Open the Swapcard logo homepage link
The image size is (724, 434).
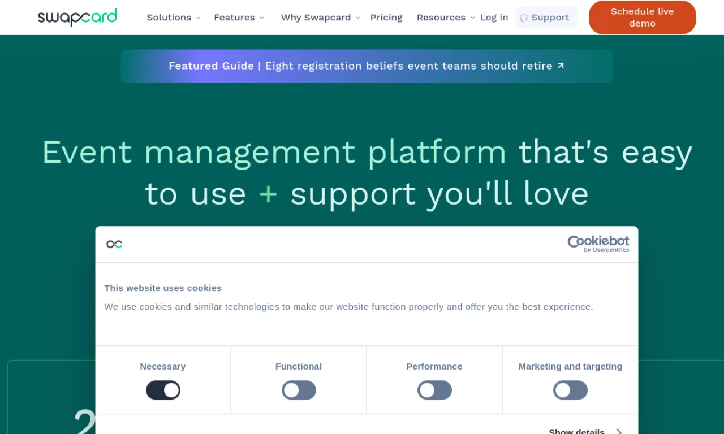[77, 18]
